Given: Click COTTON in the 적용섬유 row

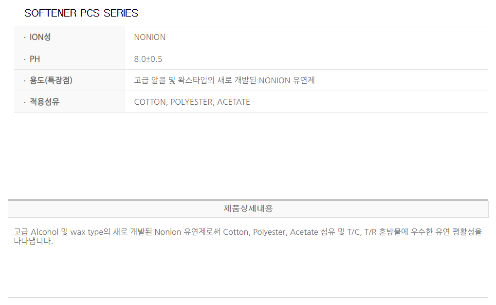Looking at the screenshot, I should pyautogui.click(x=150, y=102).
